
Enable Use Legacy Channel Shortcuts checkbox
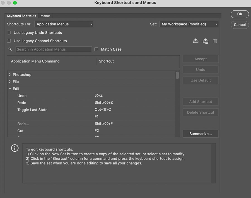pos(9,41)
